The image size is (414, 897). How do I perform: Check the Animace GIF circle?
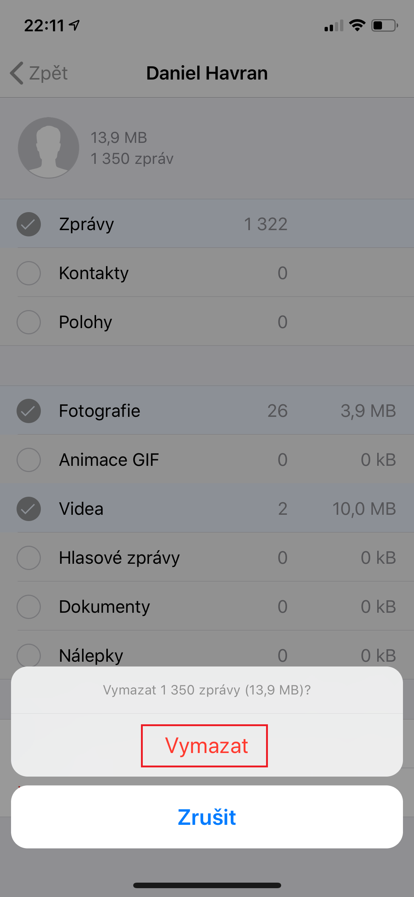pyautogui.click(x=29, y=460)
